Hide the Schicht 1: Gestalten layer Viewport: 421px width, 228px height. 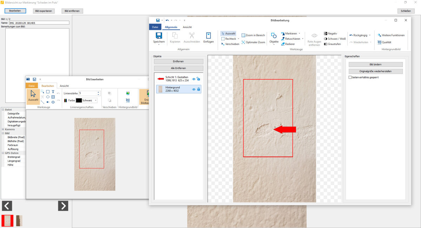click(x=194, y=79)
